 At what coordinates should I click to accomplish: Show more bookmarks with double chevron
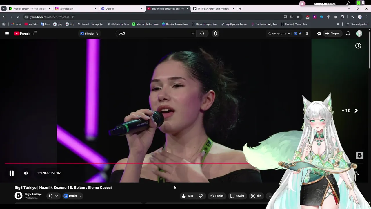[x=338, y=24]
